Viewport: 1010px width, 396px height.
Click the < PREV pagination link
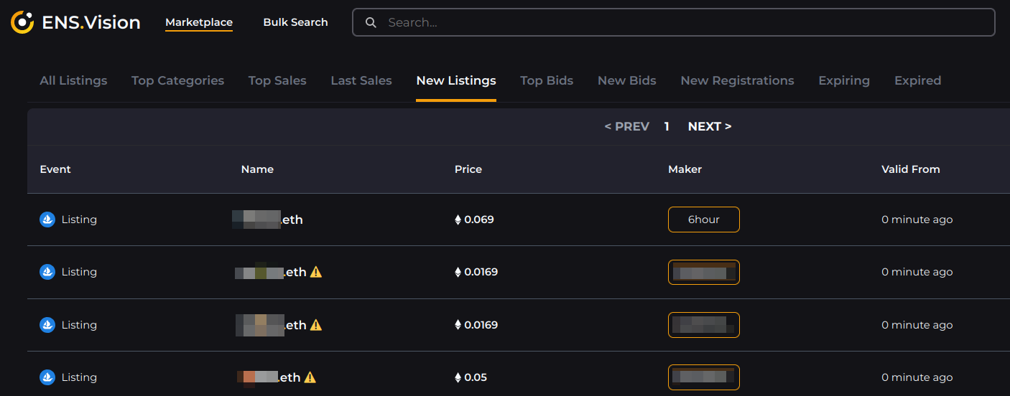pos(626,126)
